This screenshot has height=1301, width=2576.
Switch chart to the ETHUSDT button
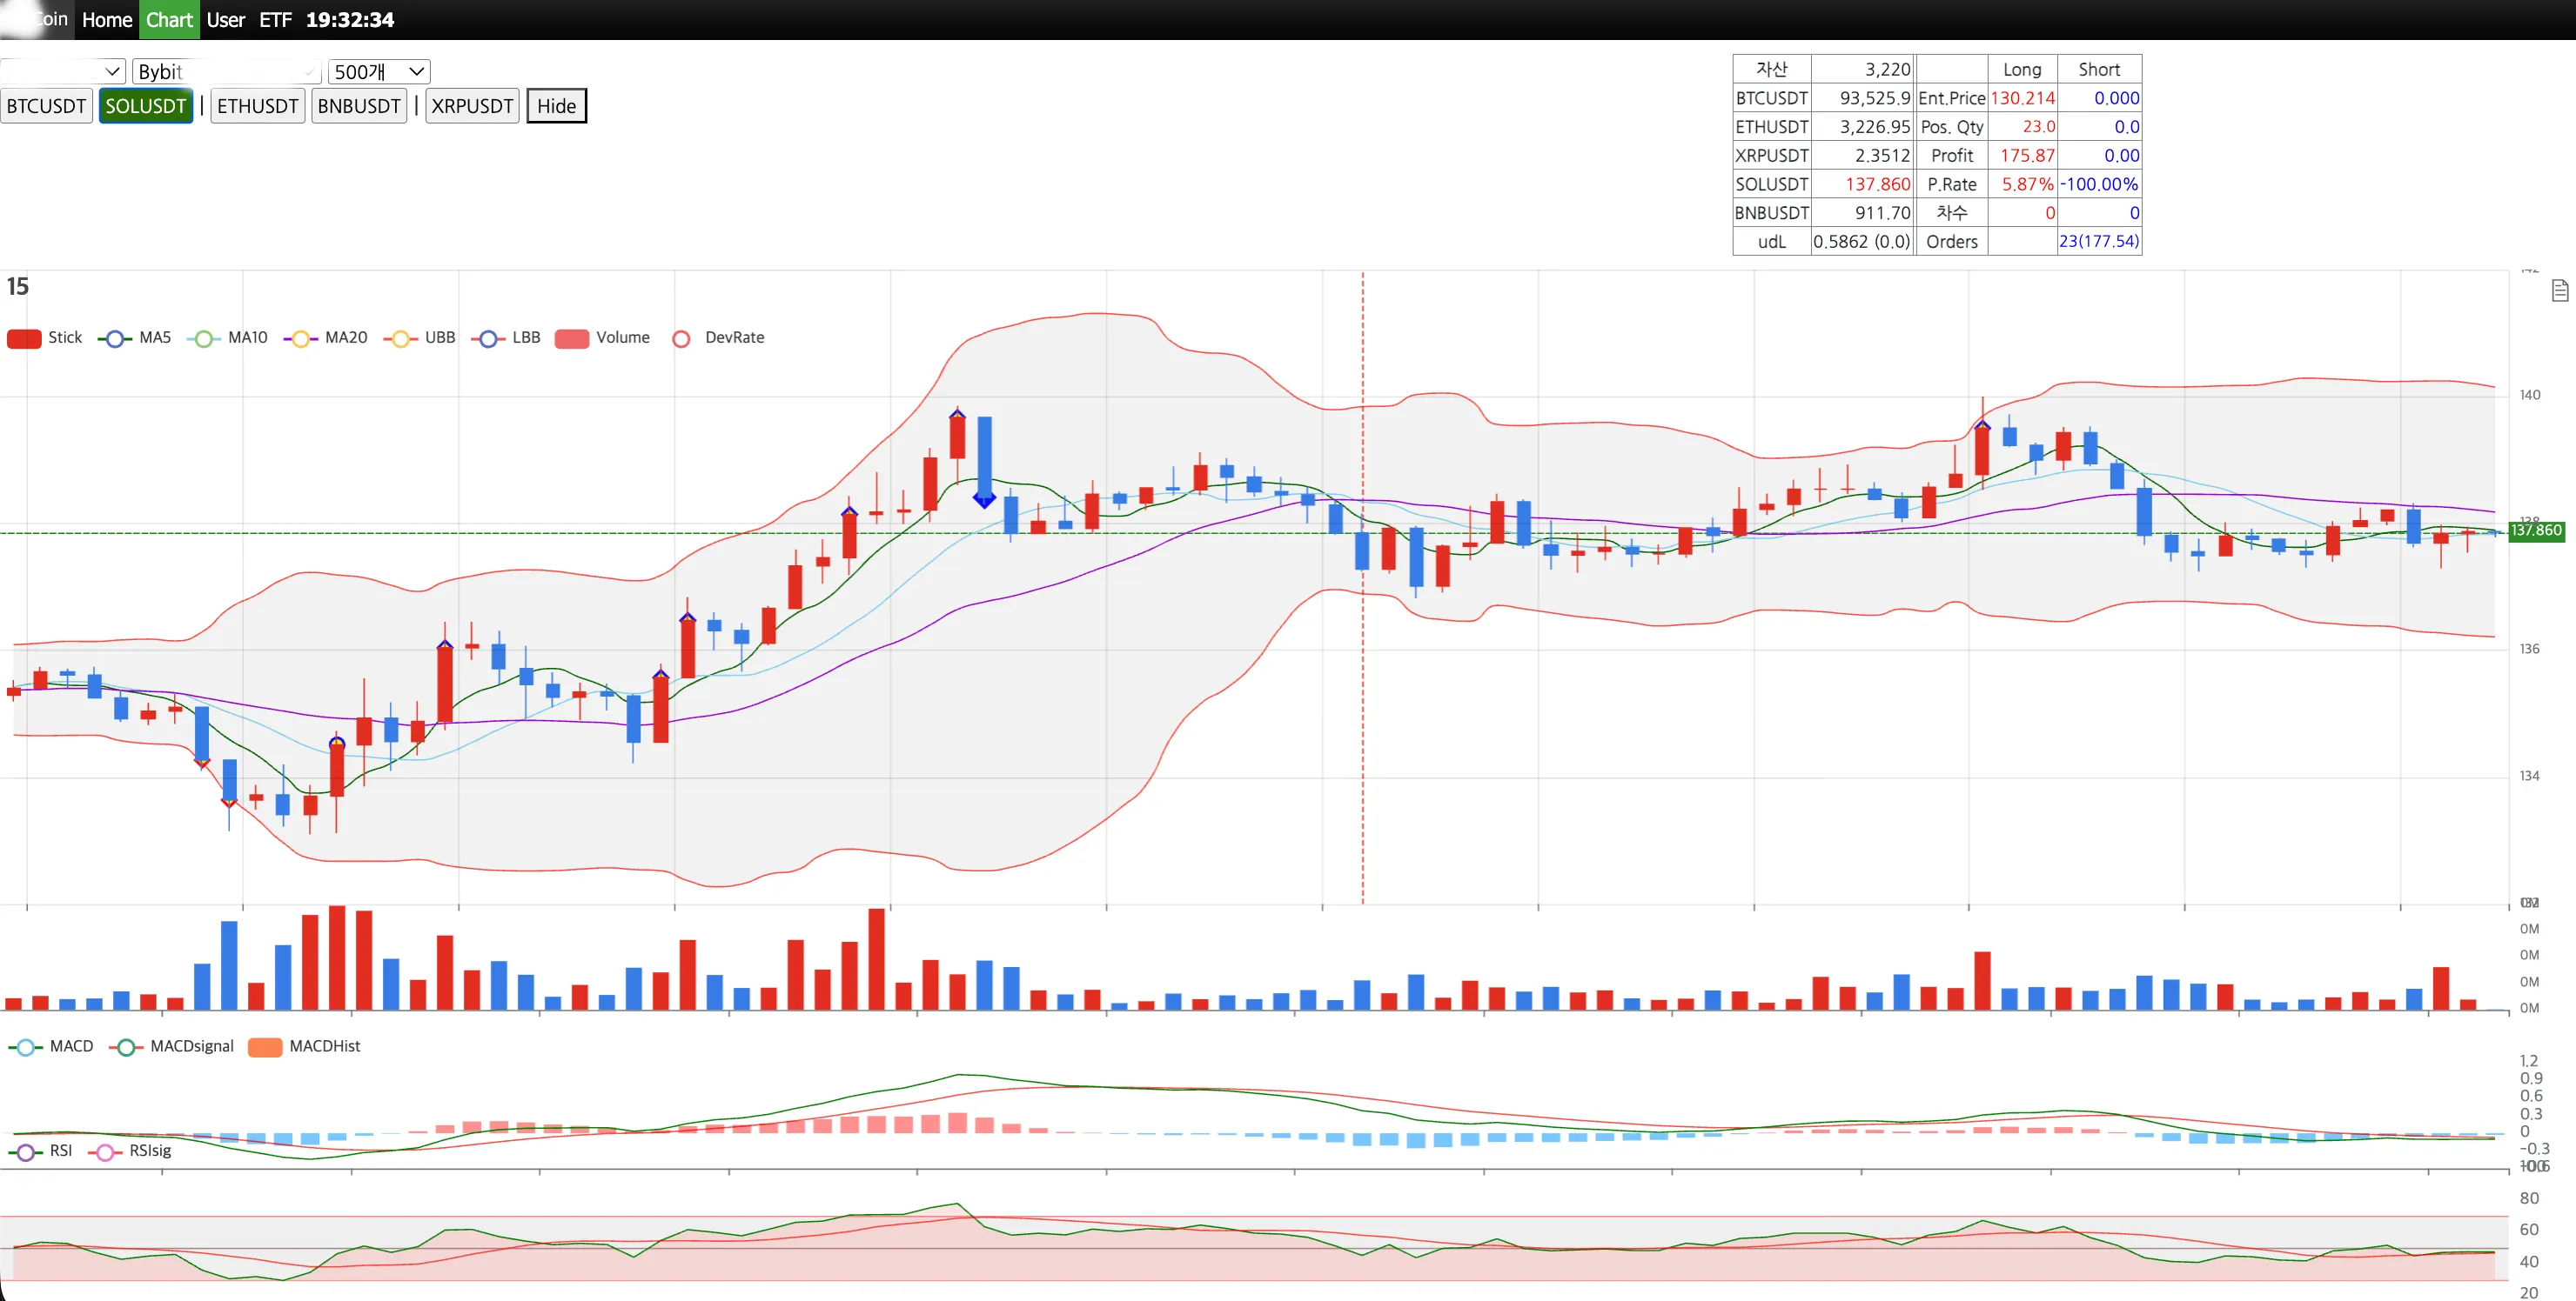[x=258, y=106]
